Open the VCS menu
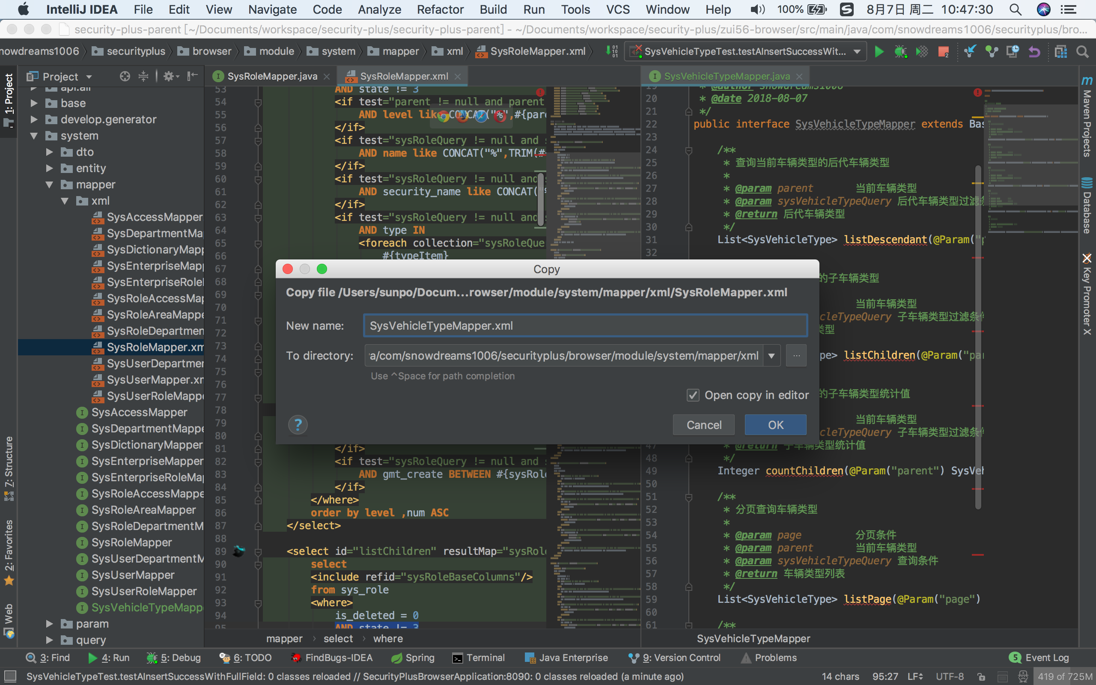 pos(618,9)
